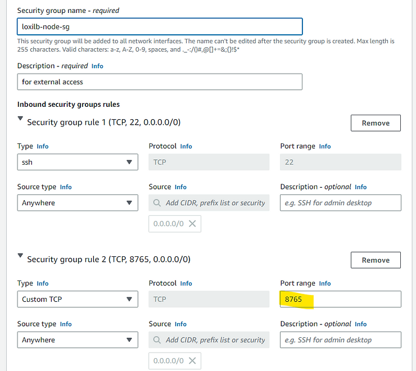Open the Info link beside rule 1 Port range
This screenshot has width=416, height=371.
325,147
